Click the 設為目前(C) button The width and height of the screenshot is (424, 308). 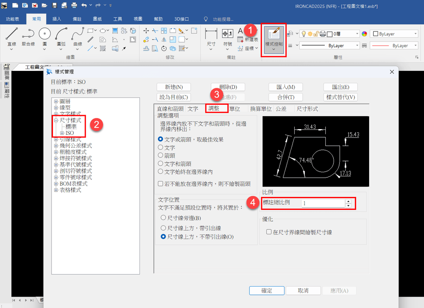coord(174,97)
